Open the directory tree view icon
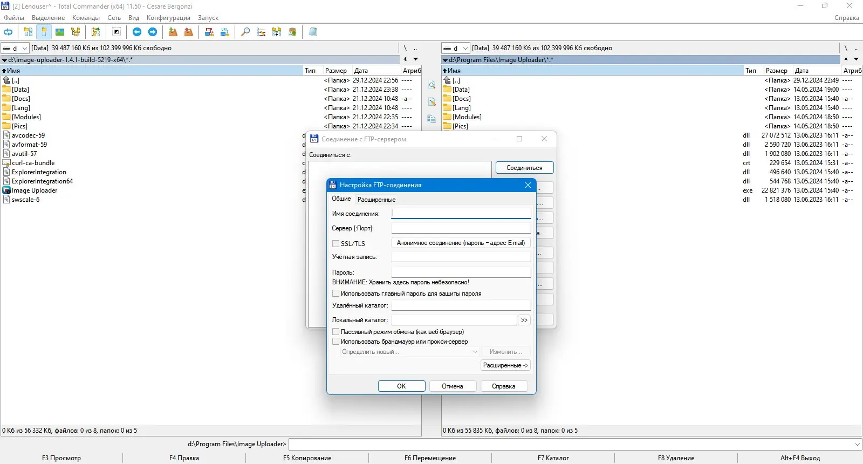The width and height of the screenshot is (863, 464). coord(76,32)
